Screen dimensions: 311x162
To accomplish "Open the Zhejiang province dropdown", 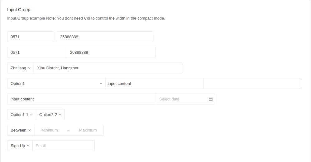I will 21,68.
